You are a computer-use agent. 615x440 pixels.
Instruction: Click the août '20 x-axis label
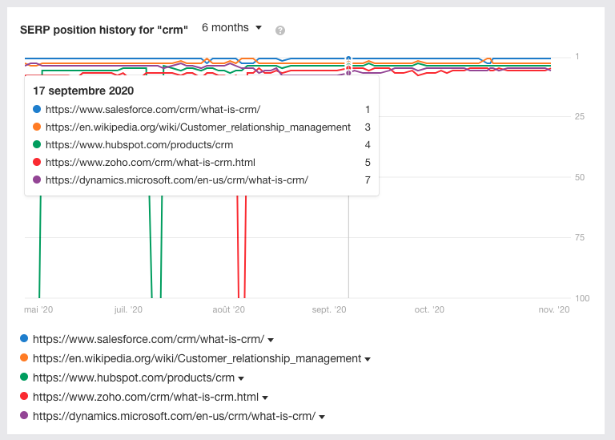(229, 309)
